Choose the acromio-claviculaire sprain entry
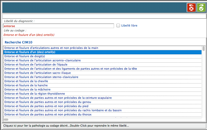This screenshot has height=130, width=207. [x=42, y=60]
